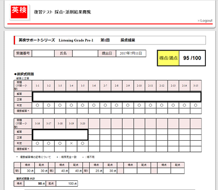Click the question 2-7 header cell
This screenshot has width=218, height=190.
(x=105, y=86)
